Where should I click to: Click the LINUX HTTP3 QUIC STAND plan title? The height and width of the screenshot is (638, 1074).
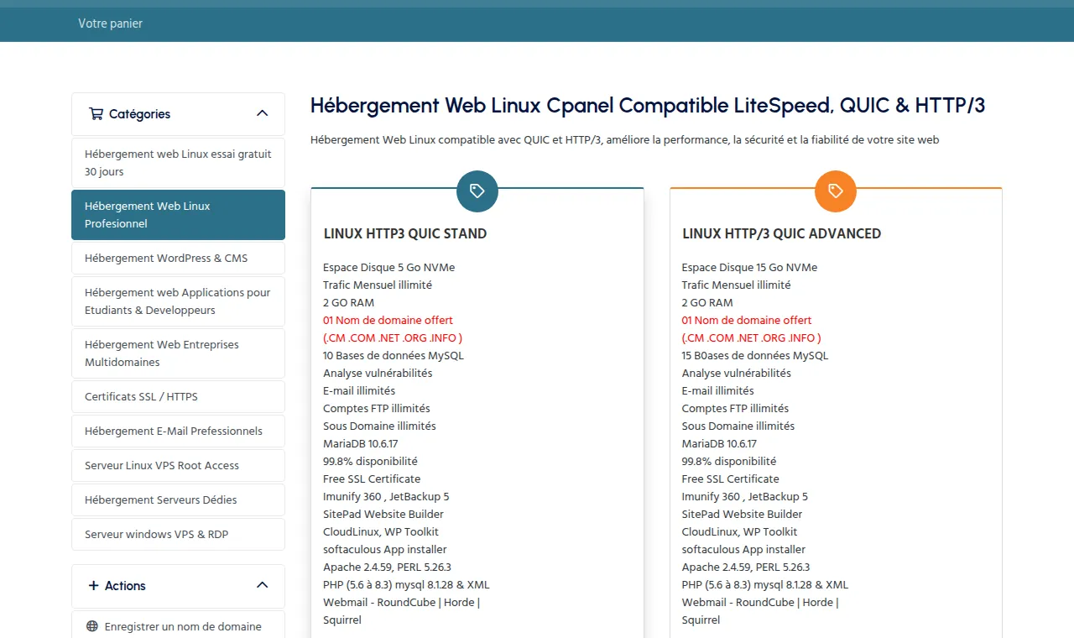(405, 233)
